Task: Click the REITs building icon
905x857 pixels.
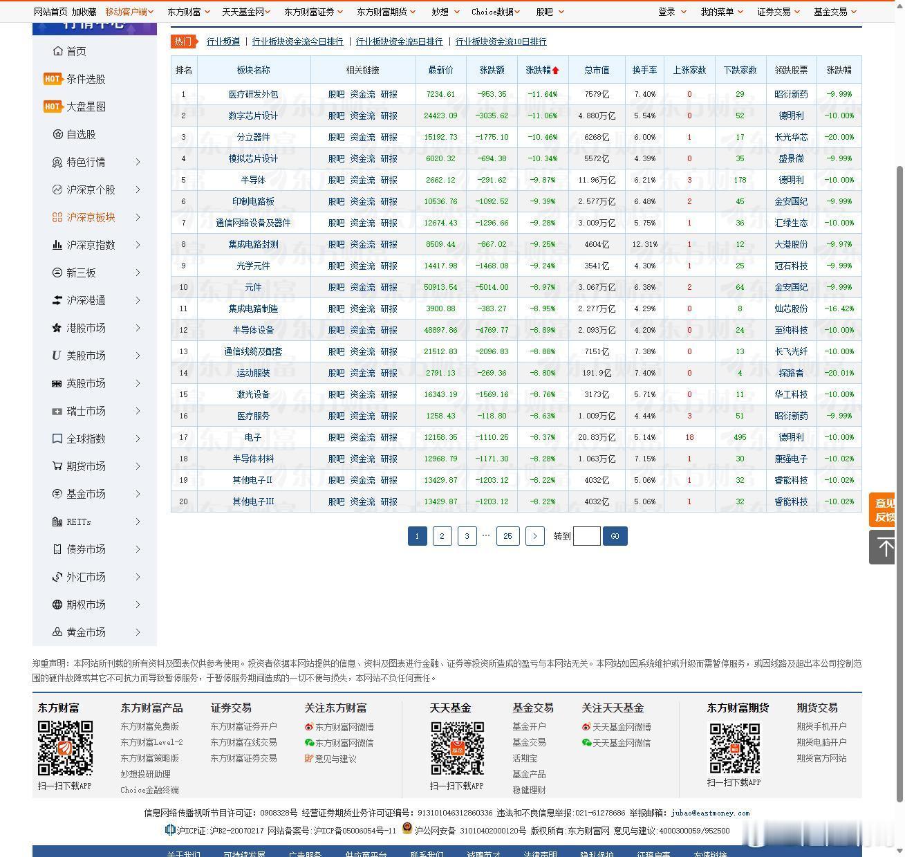Action: (x=57, y=522)
